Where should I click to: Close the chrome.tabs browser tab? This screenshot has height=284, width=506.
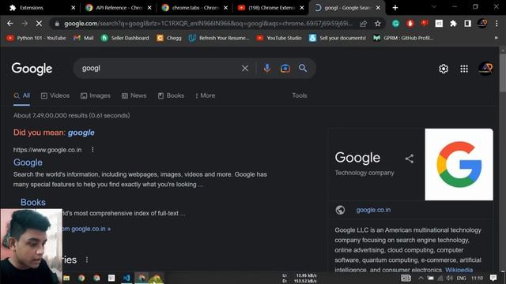(x=225, y=8)
